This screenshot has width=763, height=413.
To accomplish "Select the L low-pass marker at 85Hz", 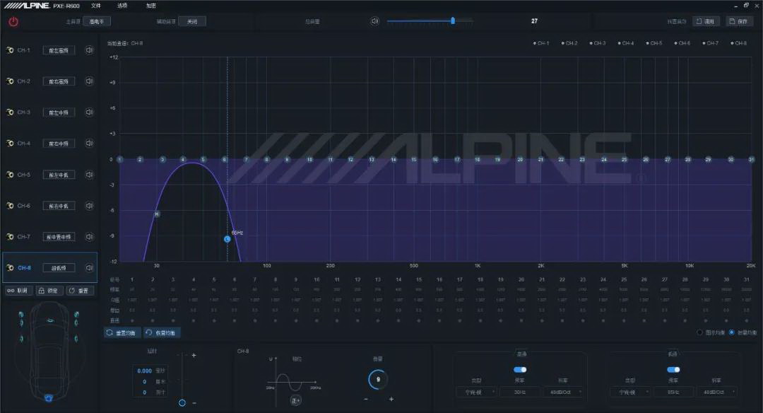I will tap(227, 239).
